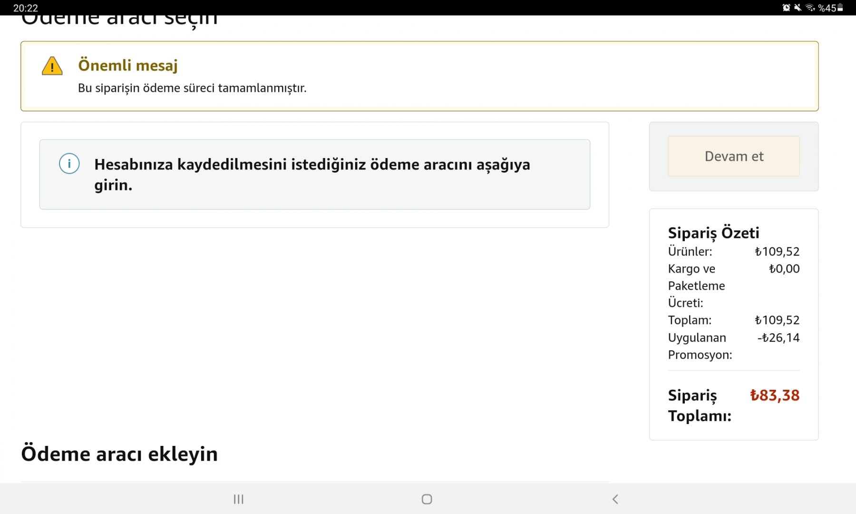Tap the order total ₺83,38

click(x=775, y=395)
